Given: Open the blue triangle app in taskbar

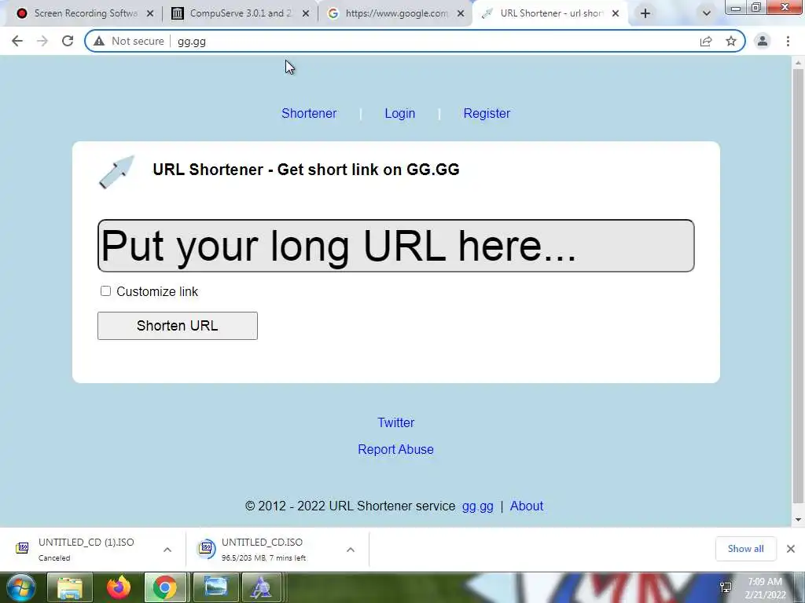Looking at the screenshot, I should [262, 587].
